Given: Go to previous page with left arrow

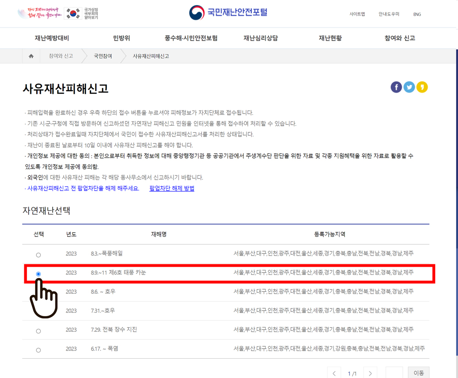Looking at the screenshot, I should pos(334,373).
